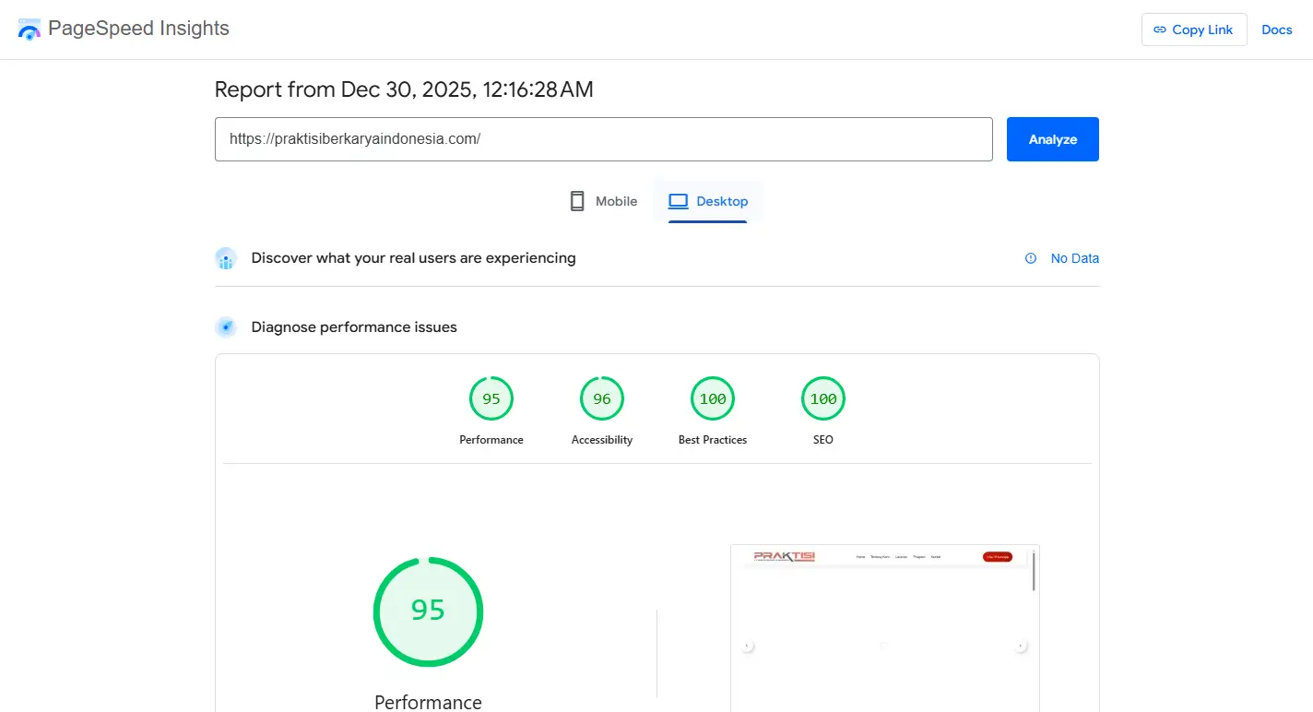The image size is (1313, 712).
Task: Click the chain icon inside Copy Link
Action: (x=1161, y=29)
